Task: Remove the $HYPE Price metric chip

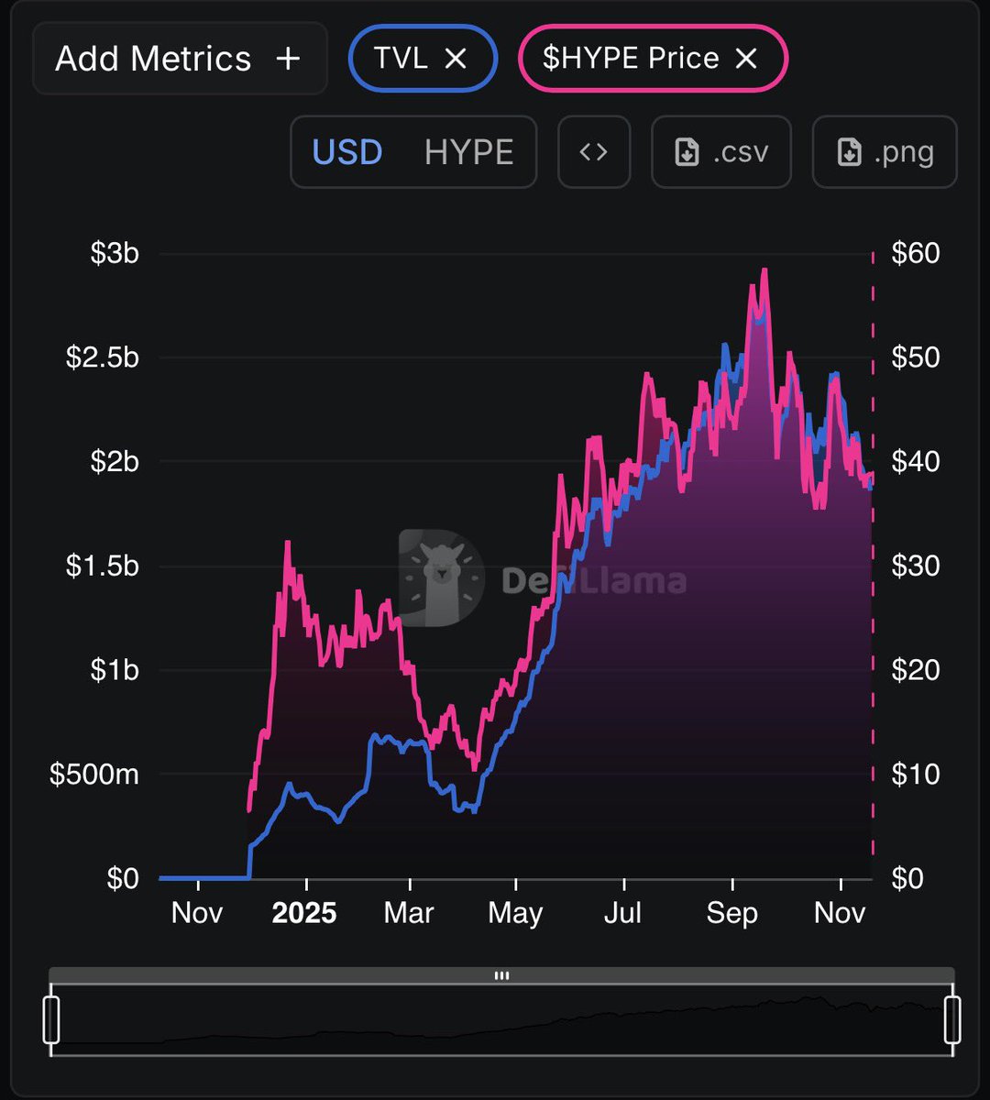Action: click(x=747, y=59)
